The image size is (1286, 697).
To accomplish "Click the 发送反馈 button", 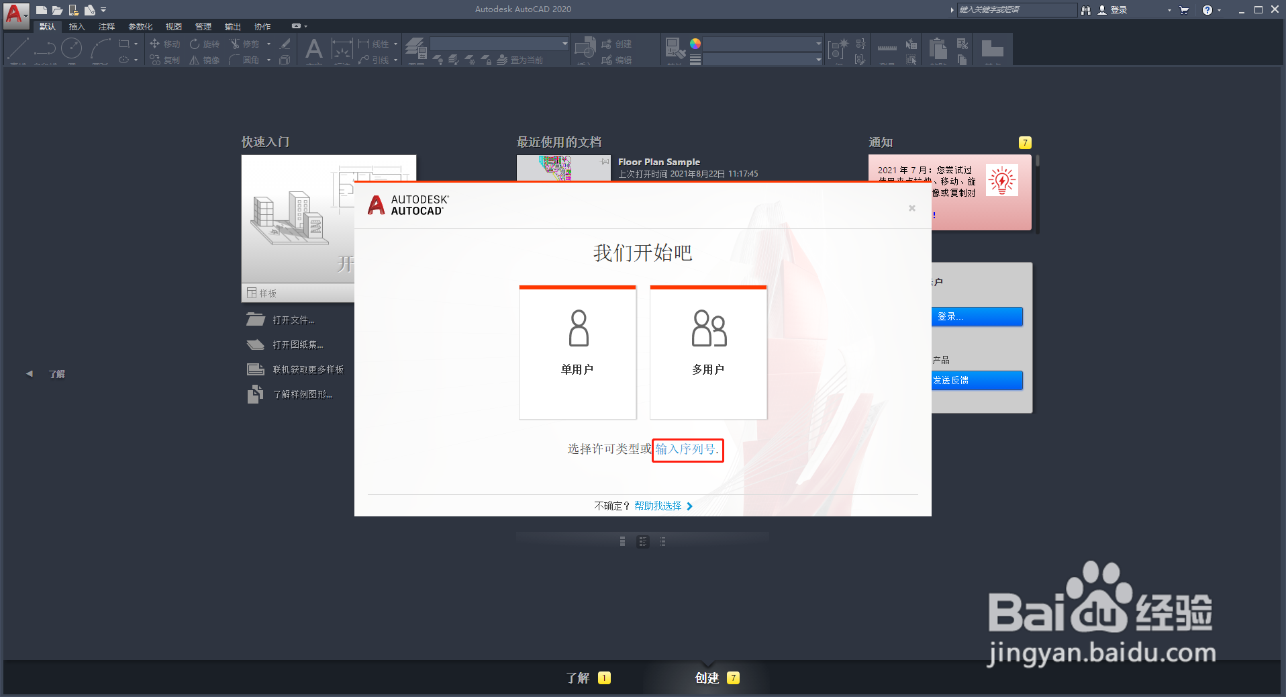I will (x=977, y=380).
